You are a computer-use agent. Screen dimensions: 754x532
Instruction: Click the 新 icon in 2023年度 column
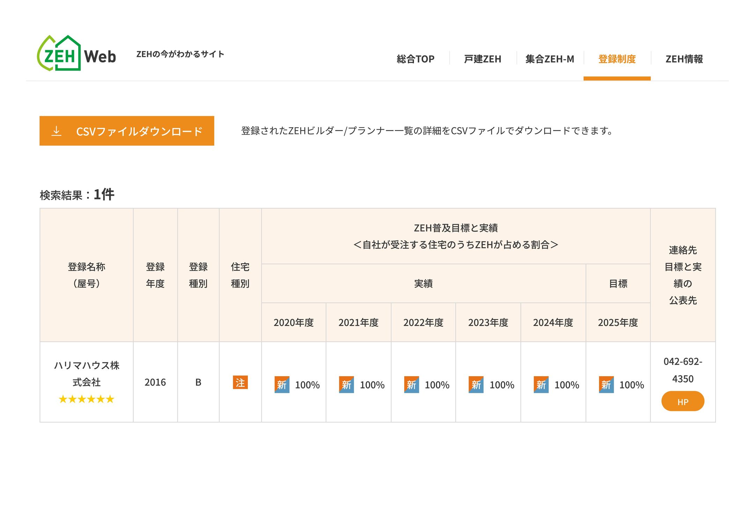tap(476, 385)
